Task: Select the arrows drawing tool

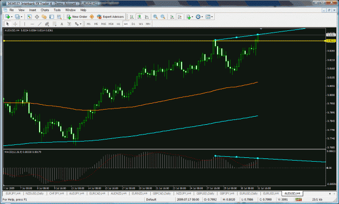Action: point(77,24)
